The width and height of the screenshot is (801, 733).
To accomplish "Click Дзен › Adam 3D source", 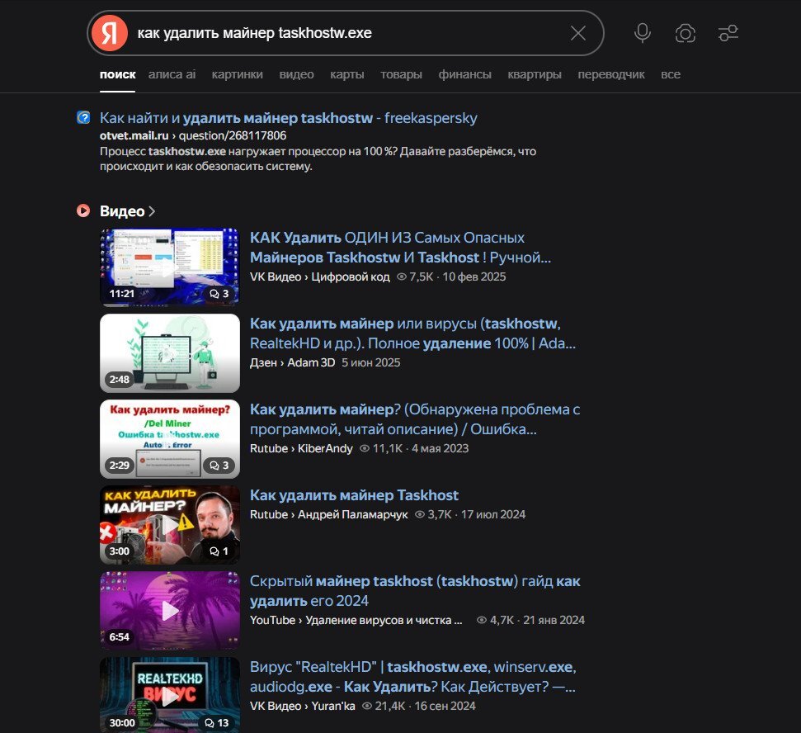I will [x=292, y=362].
